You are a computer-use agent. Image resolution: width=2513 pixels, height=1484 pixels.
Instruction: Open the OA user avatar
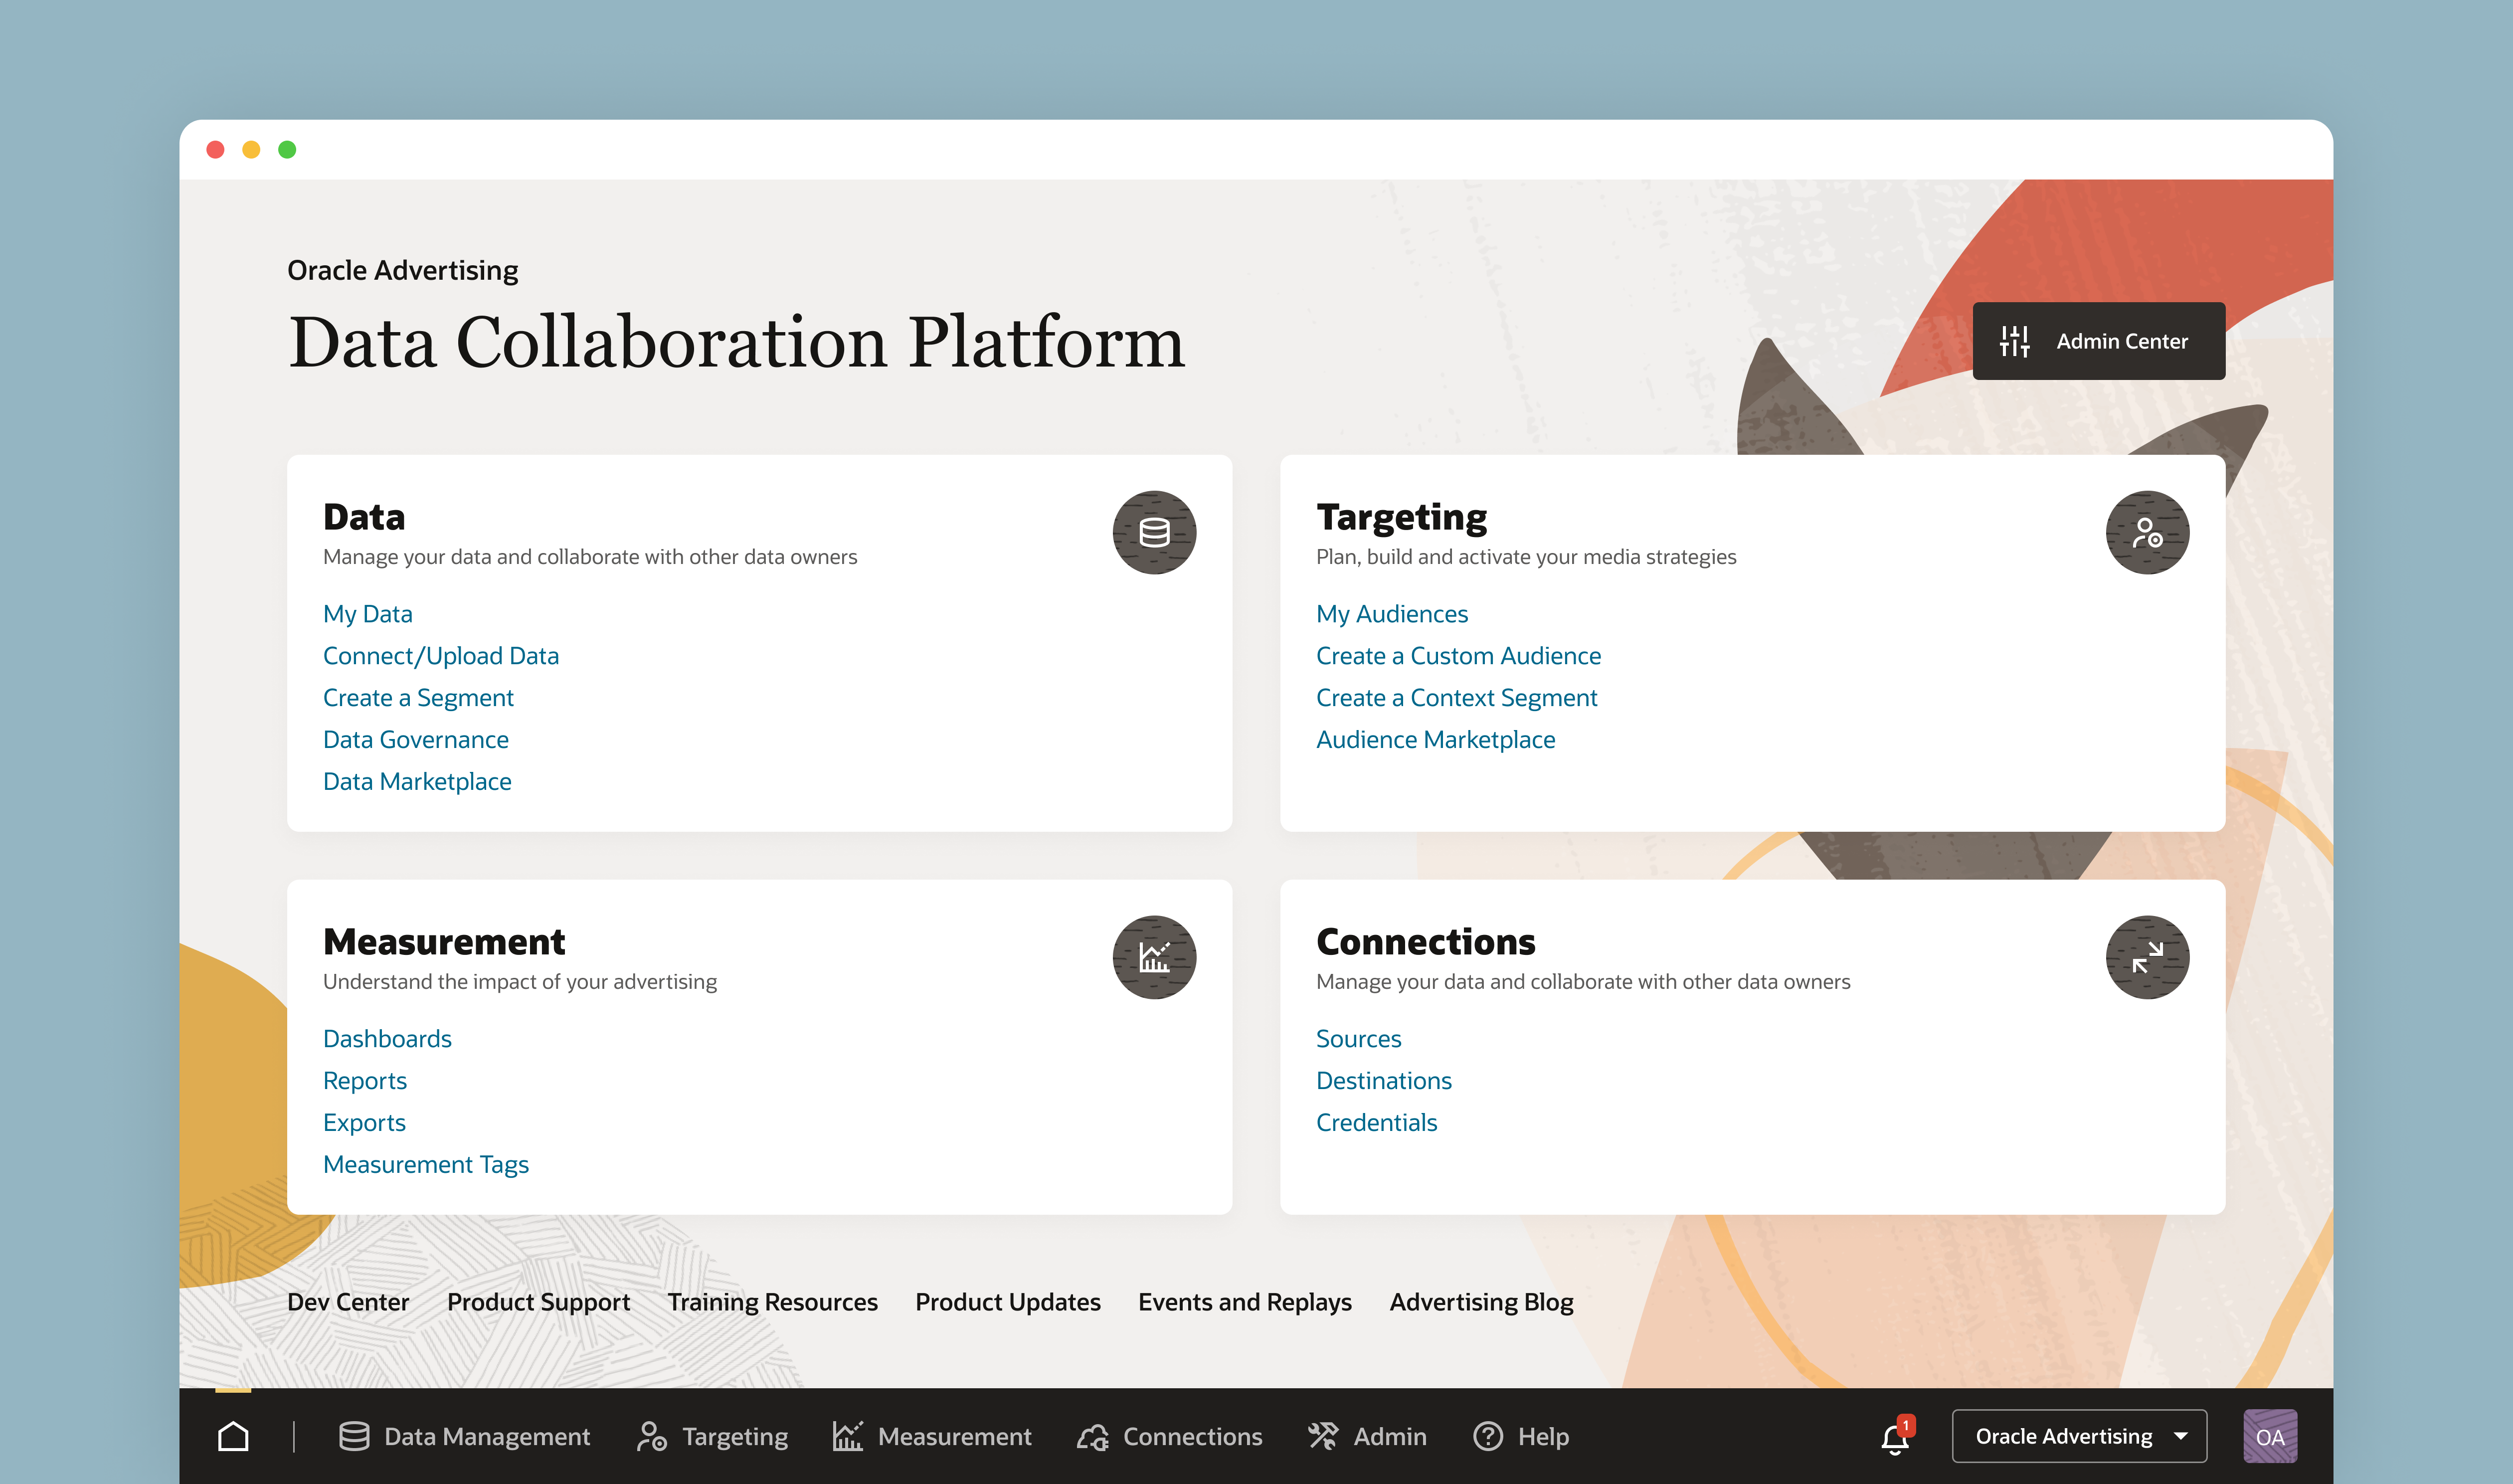(2269, 1436)
